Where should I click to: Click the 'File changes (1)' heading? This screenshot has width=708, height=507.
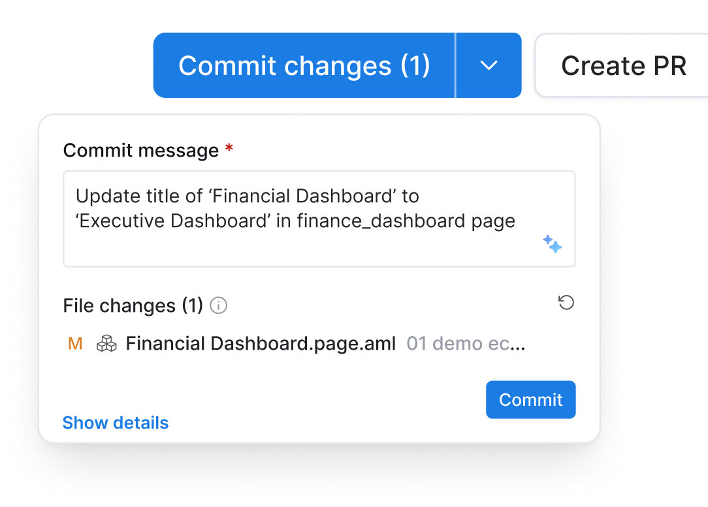pyautogui.click(x=133, y=305)
